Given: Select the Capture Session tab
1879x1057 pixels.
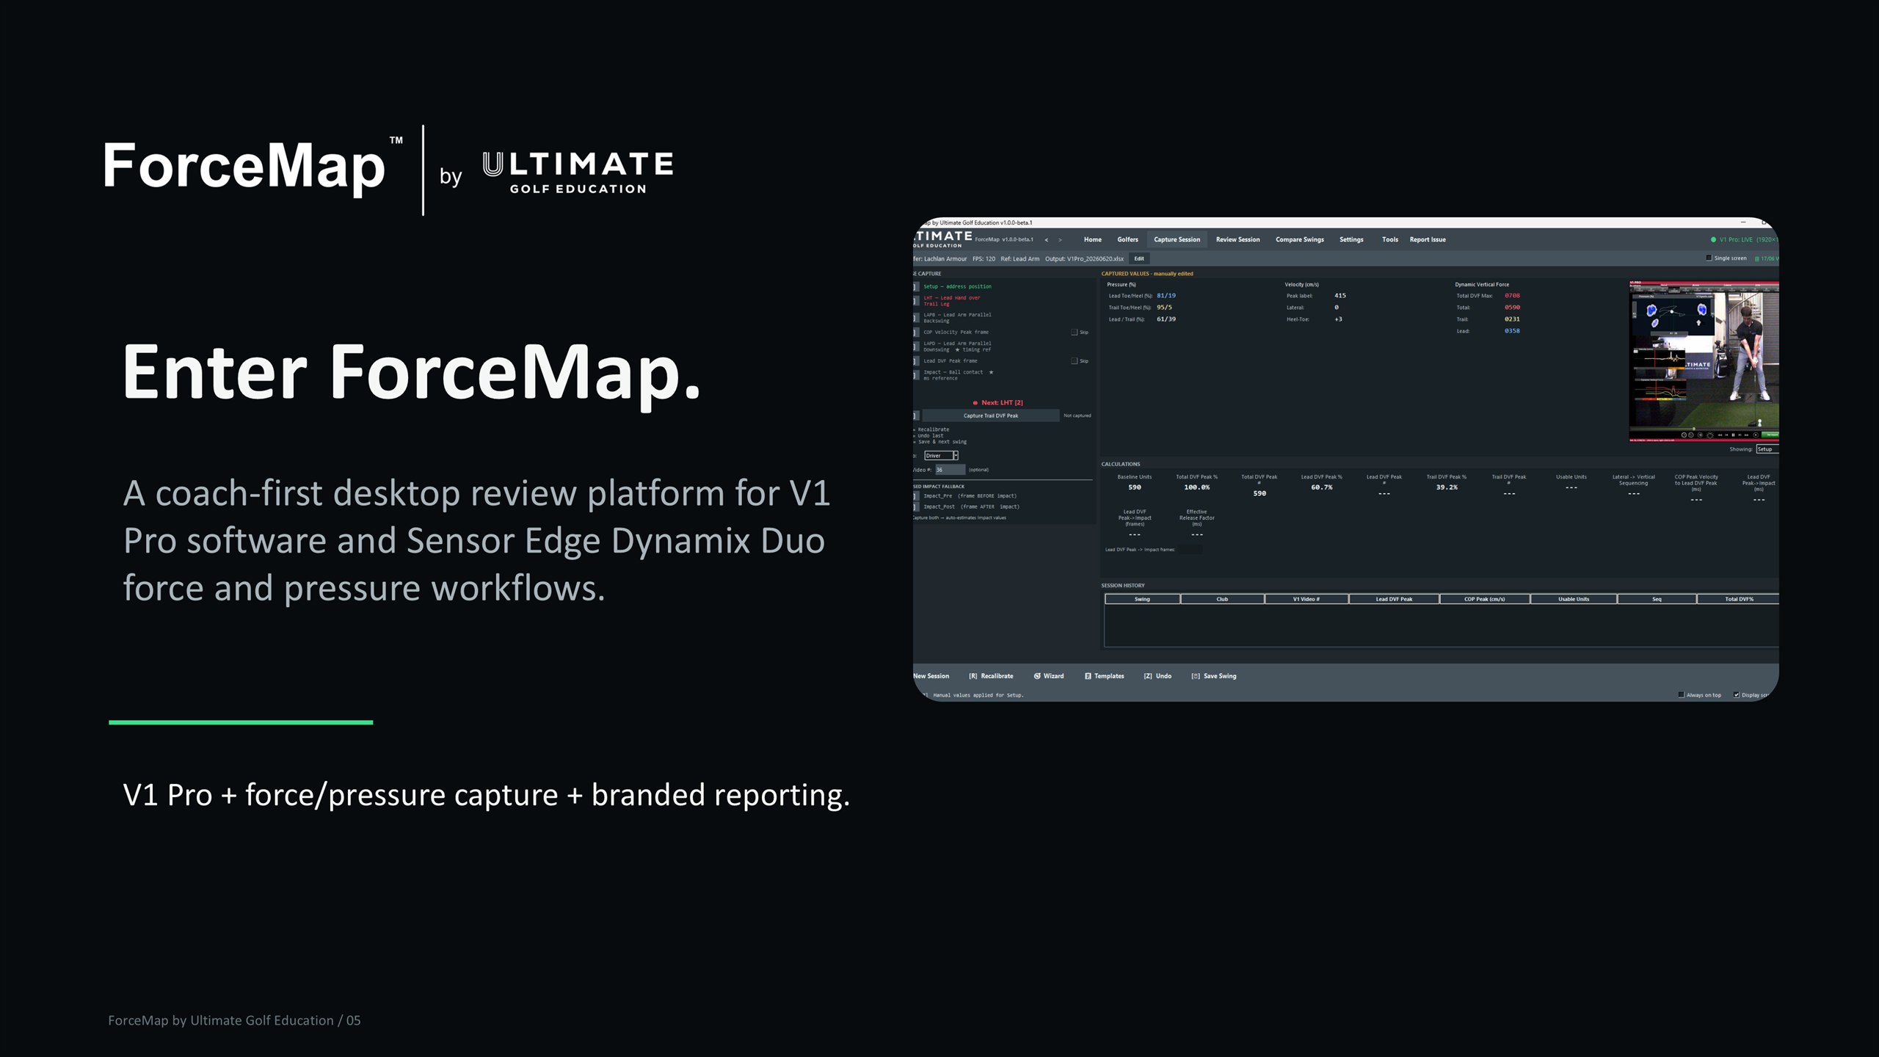Looking at the screenshot, I should coord(1177,239).
